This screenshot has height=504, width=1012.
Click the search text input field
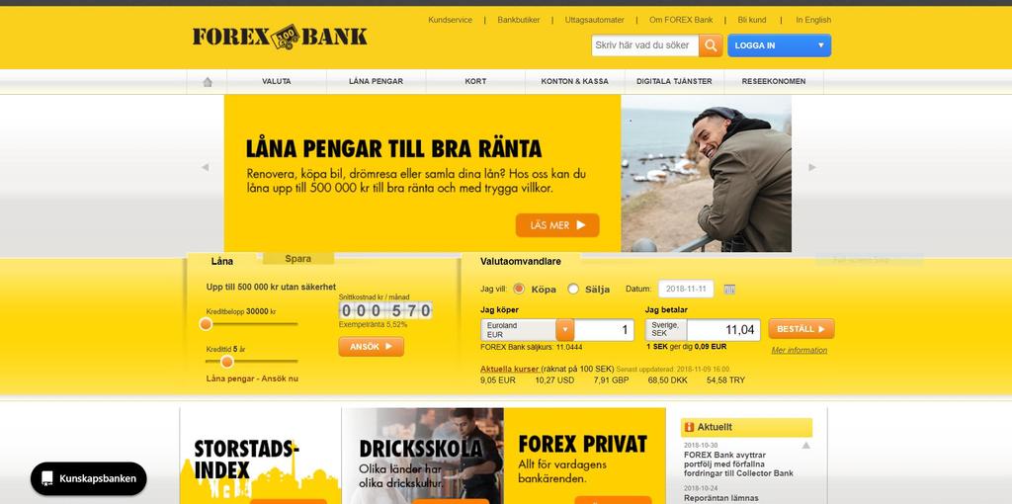(x=644, y=45)
